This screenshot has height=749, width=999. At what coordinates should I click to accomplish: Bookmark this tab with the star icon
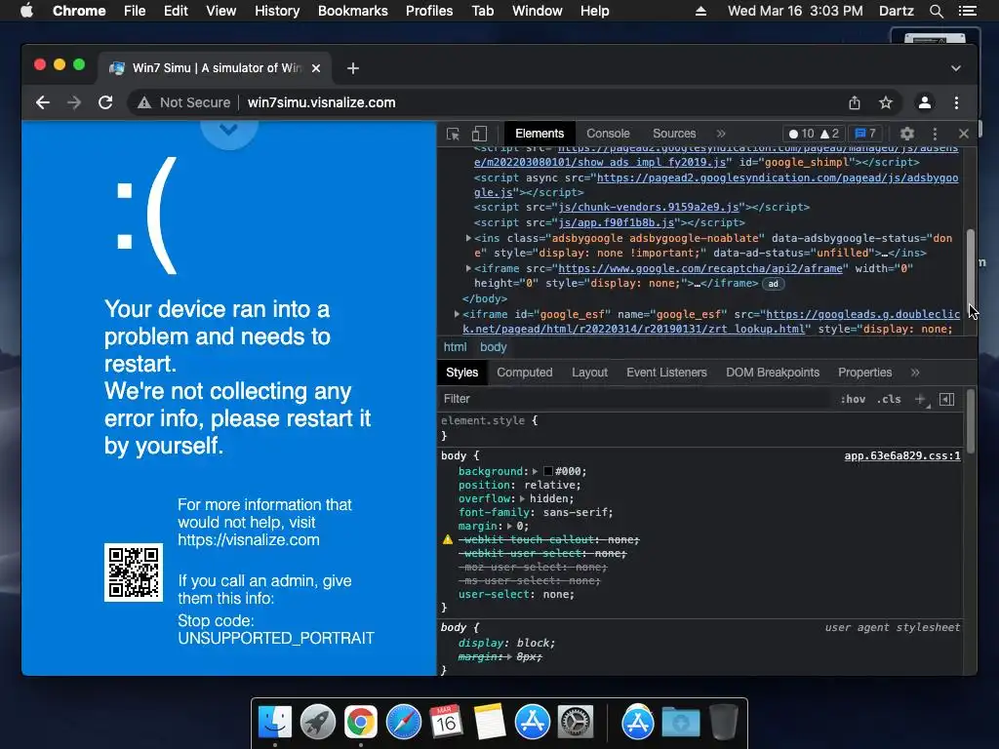[x=886, y=102]
